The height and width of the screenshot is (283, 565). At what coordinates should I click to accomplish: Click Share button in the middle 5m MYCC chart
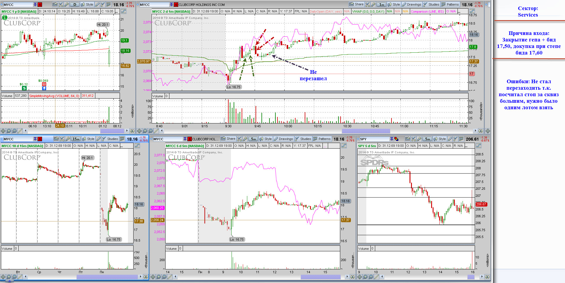pyautogui.click(x=228, y=139)
